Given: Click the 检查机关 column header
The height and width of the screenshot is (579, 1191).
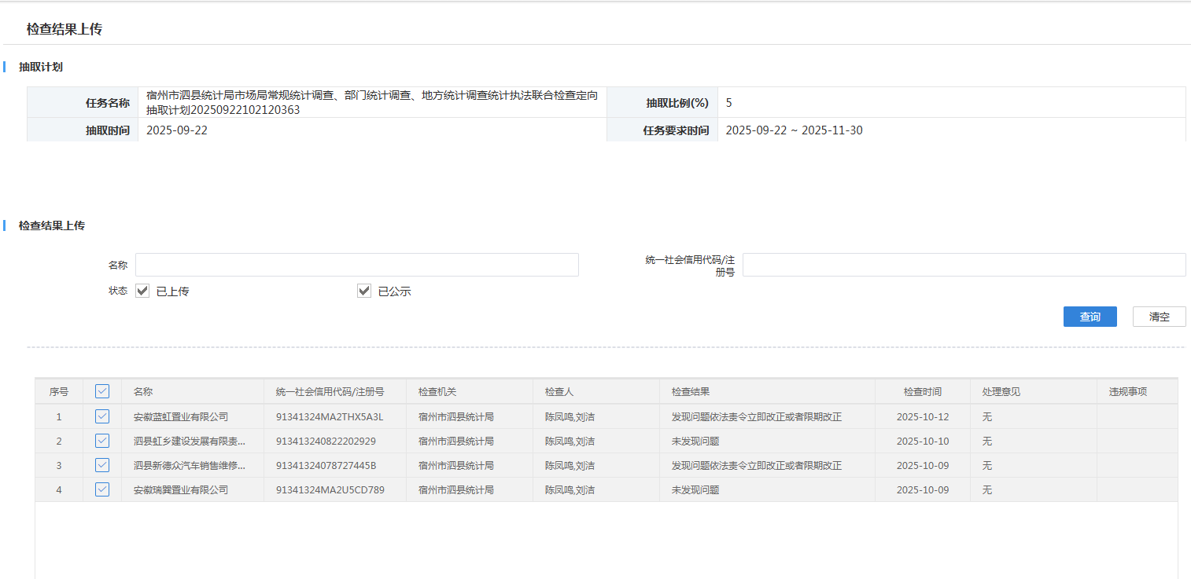Looking at the screenshot, I should pyautogui.click(x=437, y=391).
